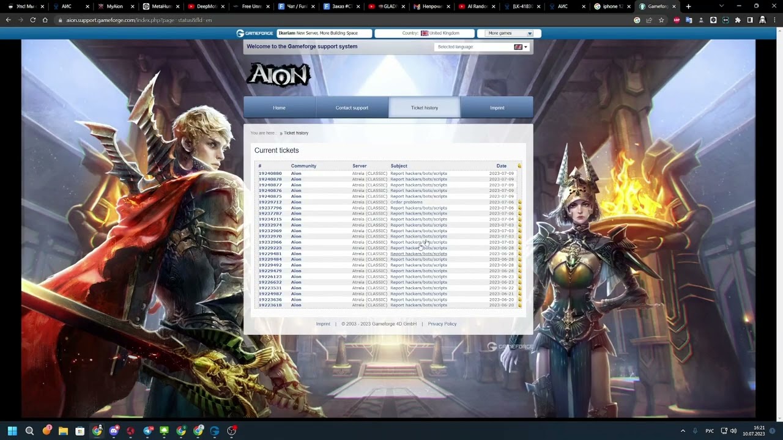The width and height of the screenshot is (783, 440).
Task: Click the Ikariam New Server banner
Action: tap(324, 33)
